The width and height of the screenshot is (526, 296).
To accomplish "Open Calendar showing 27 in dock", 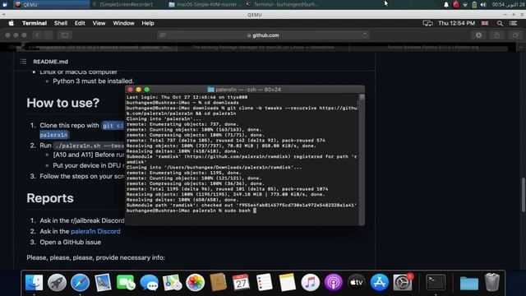I will pyautogui.click(x=241, y=282).
